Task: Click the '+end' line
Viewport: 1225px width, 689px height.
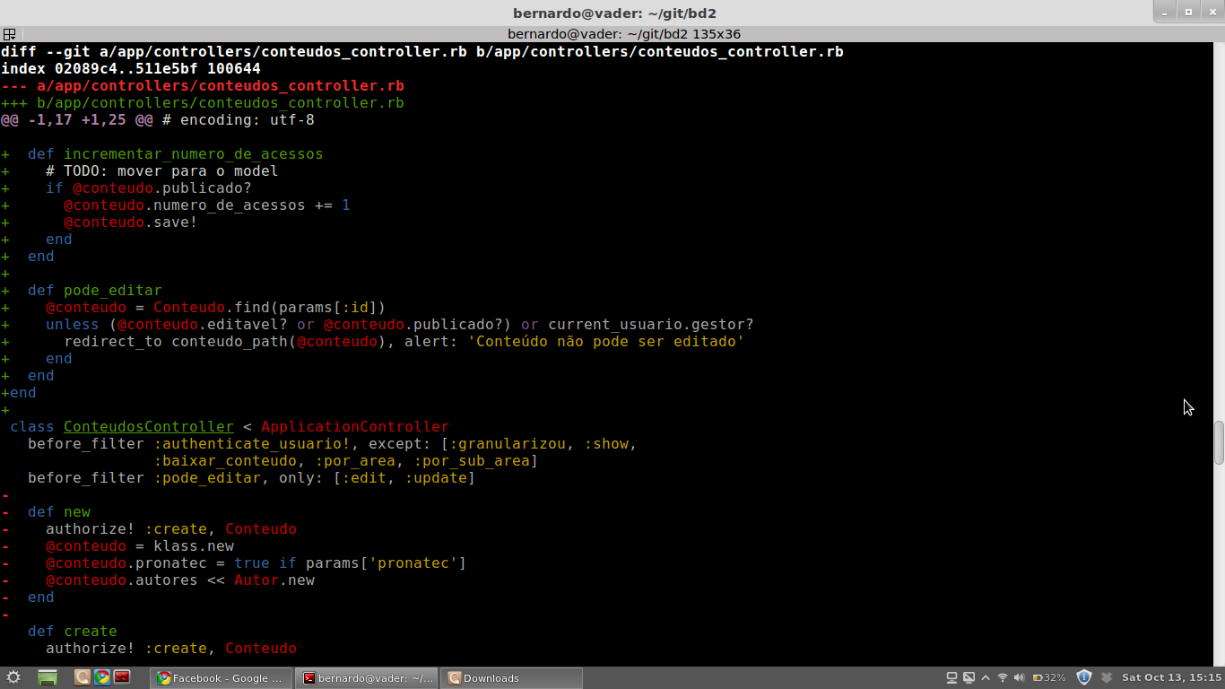Action: tap(19, 393)
